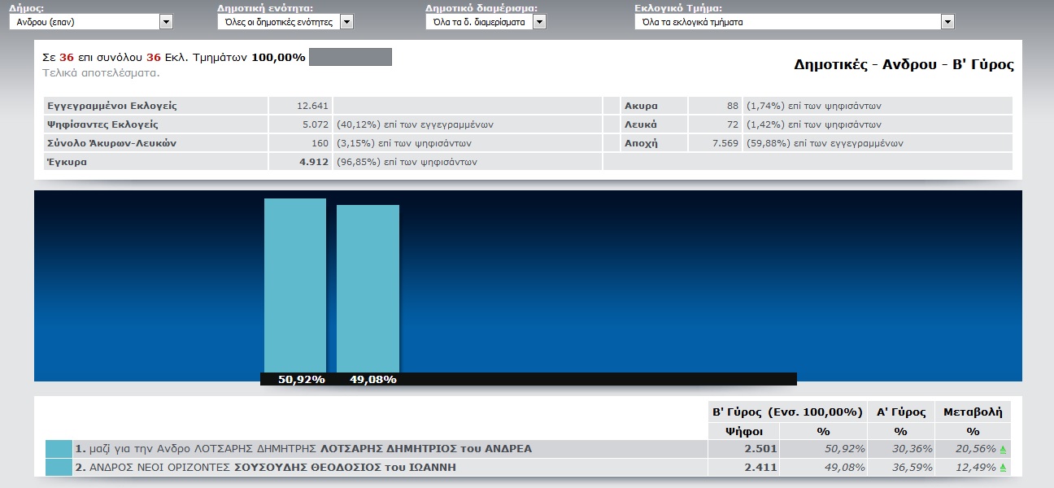Click the grey 100,00% progress bar
This screenshot has width=1054, height=488.
point(351,57)
